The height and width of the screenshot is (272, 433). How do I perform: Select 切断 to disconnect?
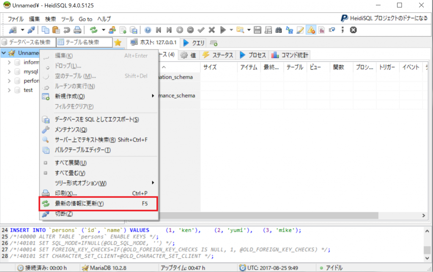(x=99, y=214)
